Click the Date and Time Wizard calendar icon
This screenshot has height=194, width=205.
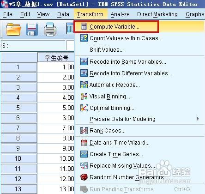click(x=84, y=142)
